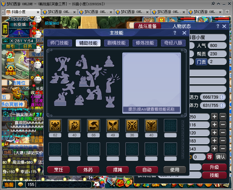
Task: Increase the attribute showing 250 with plus
Action: tap(214, 117)
